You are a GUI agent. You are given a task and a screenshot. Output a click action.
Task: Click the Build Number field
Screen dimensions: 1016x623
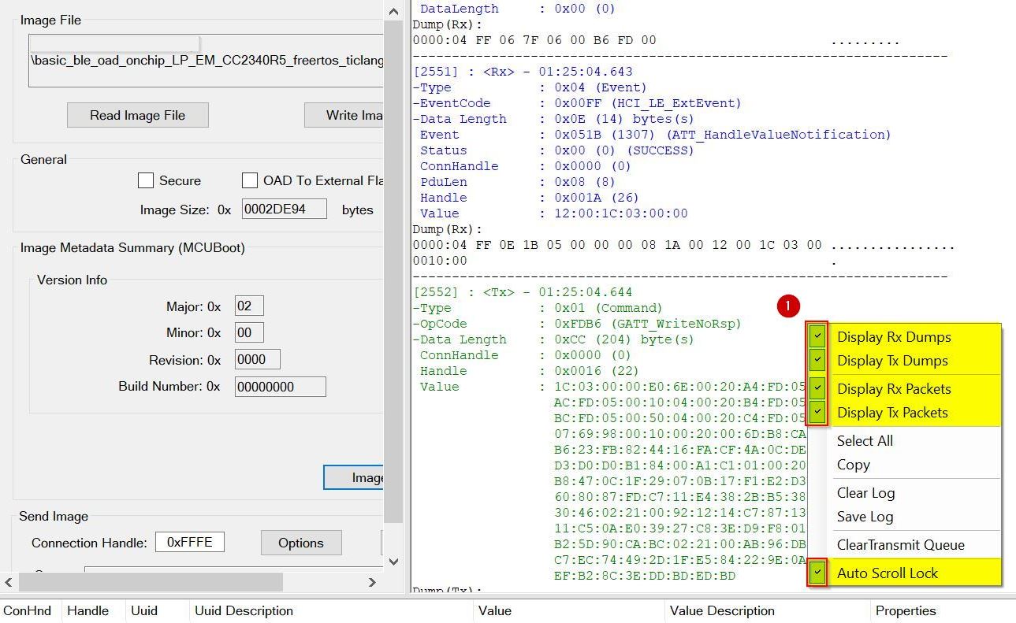click(280, 387)
